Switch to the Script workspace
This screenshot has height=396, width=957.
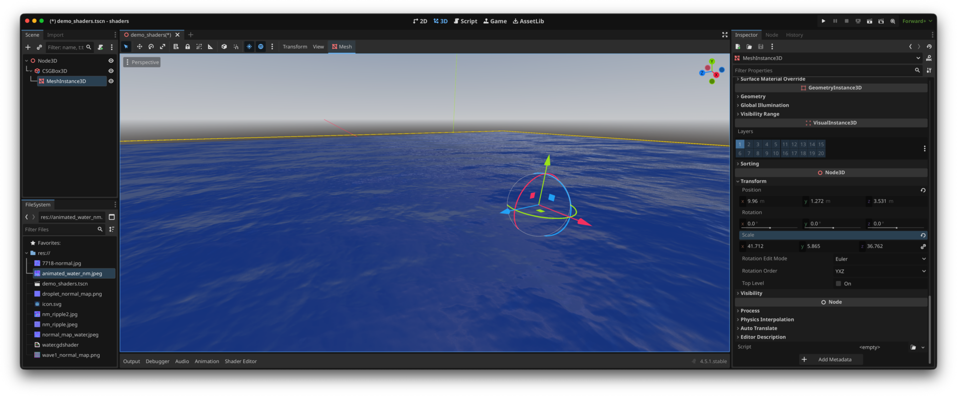click(466, 21)
